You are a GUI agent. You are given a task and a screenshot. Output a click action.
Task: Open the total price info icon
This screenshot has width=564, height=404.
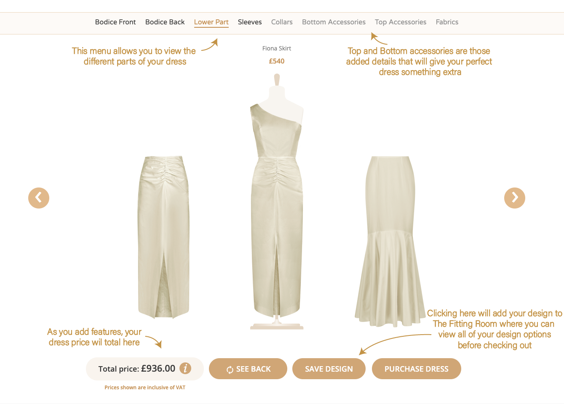[x=185, y=368]
